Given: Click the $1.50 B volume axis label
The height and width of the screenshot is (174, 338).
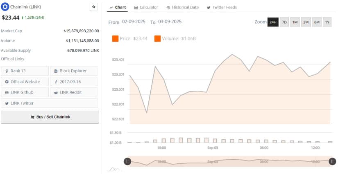Looking at the screenshot, I should tap(116, 133).
